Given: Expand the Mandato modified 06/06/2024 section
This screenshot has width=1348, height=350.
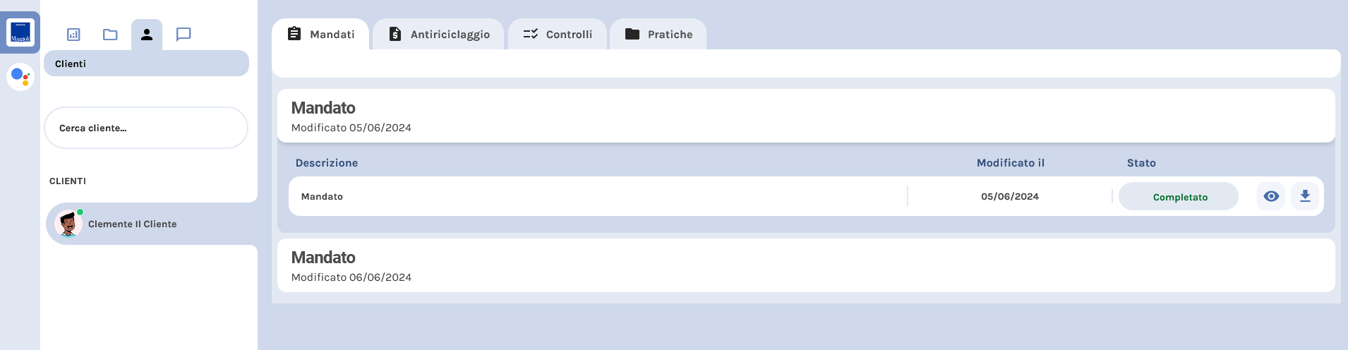Looking at the screenshot, I should click(805, 265).
